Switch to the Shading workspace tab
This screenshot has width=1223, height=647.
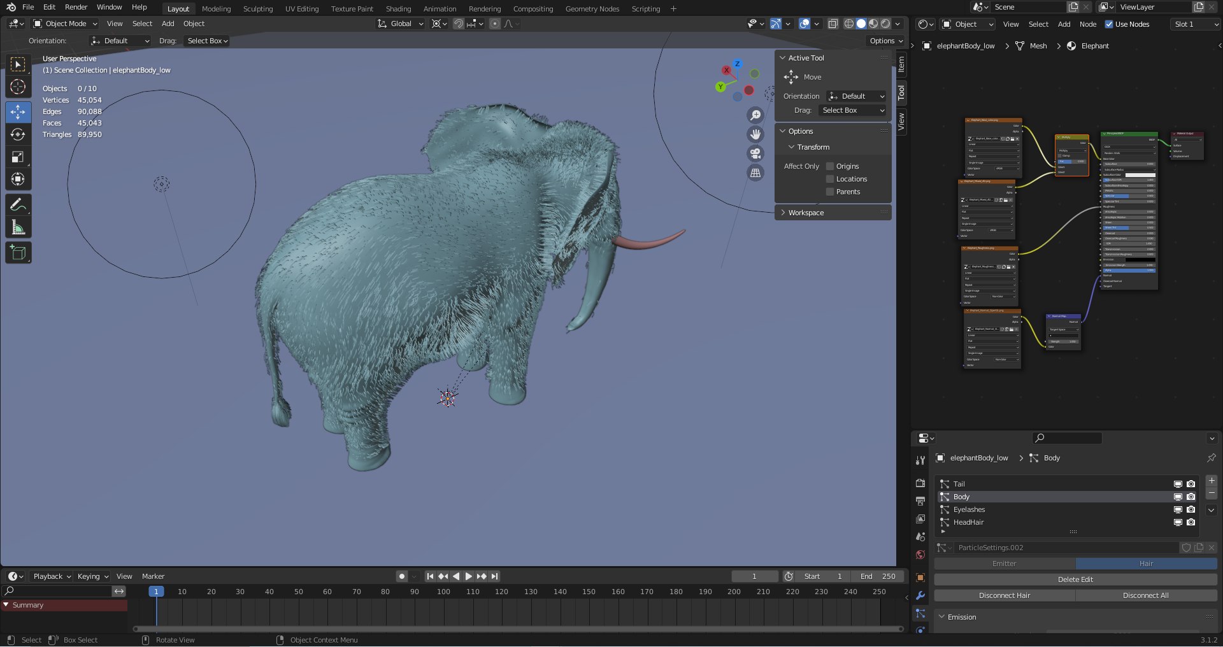point(398,9)
